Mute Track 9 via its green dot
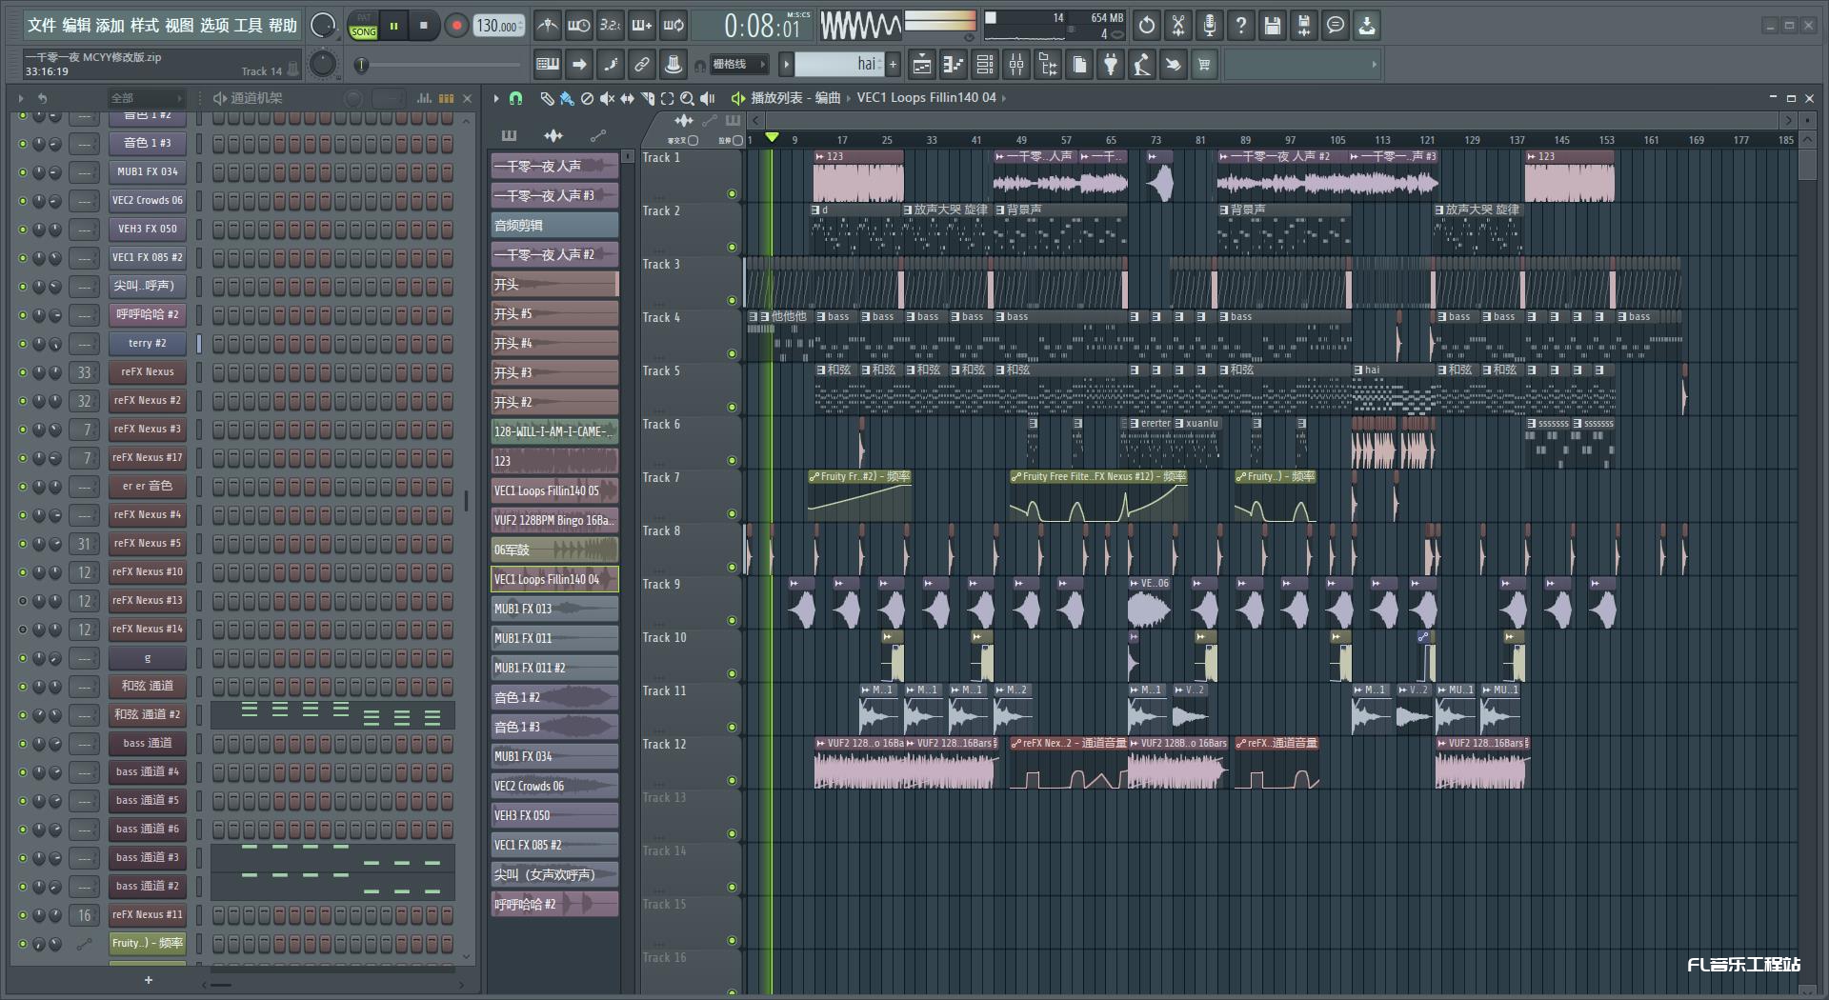 732,621
